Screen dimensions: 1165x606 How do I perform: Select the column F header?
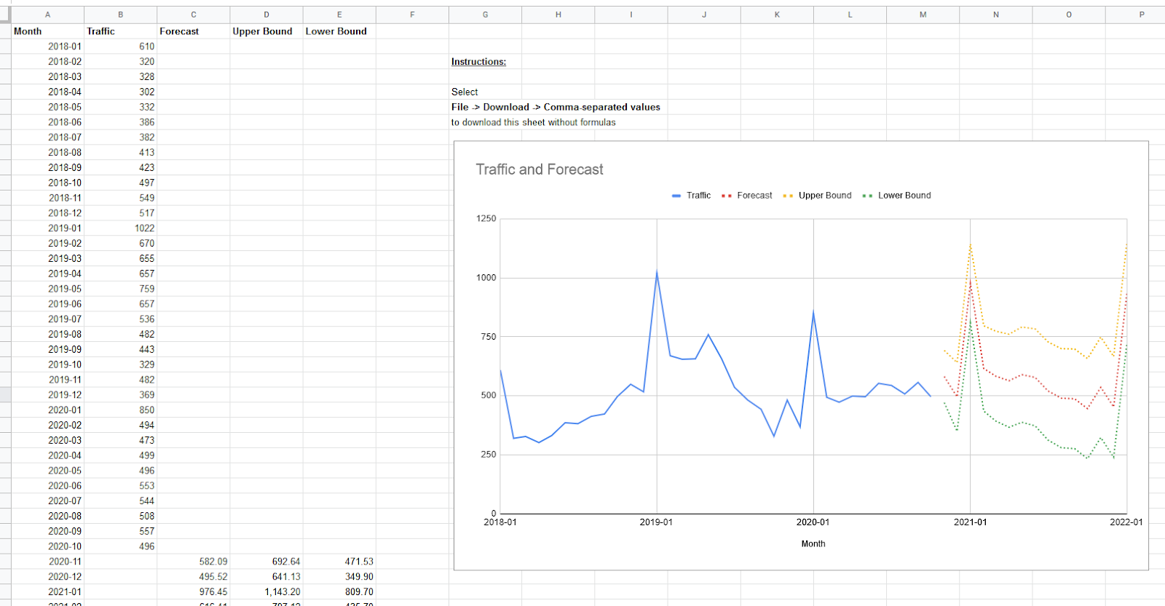[412, 15]
